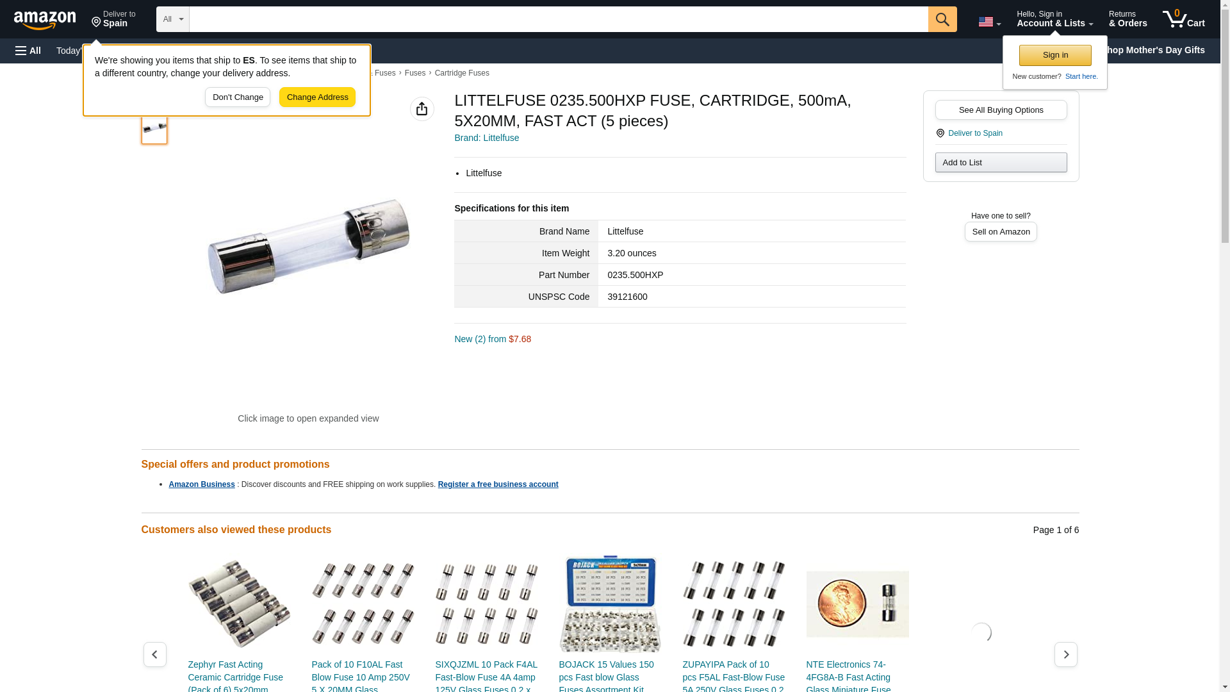Open the language flag dropdown
Viewport: 1230px width, 692px height.
(x=989, y=22)
